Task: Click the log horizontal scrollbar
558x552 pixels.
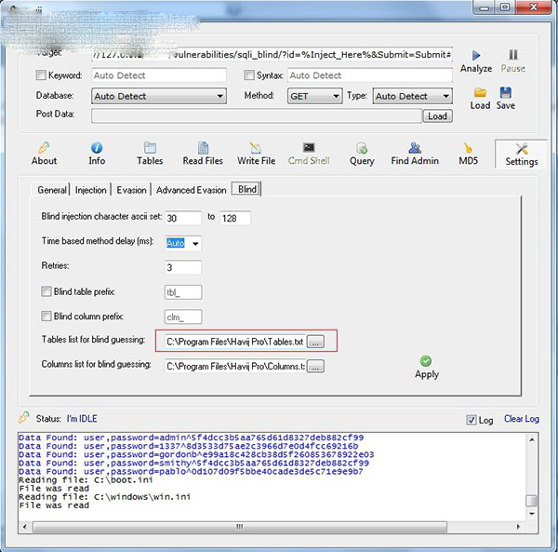Action: click(240, 527)
